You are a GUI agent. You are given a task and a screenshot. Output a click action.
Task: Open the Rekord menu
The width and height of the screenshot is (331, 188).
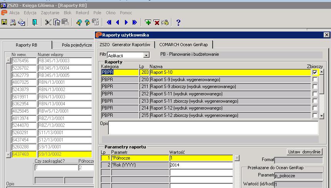tap(82, 13)
